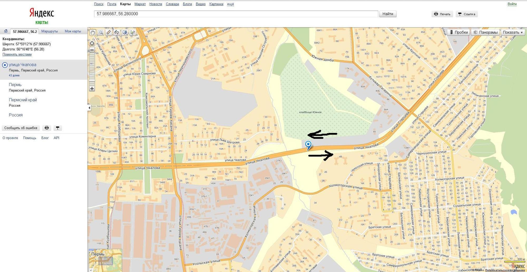Click the Поменять местами link

coord(17,55)
